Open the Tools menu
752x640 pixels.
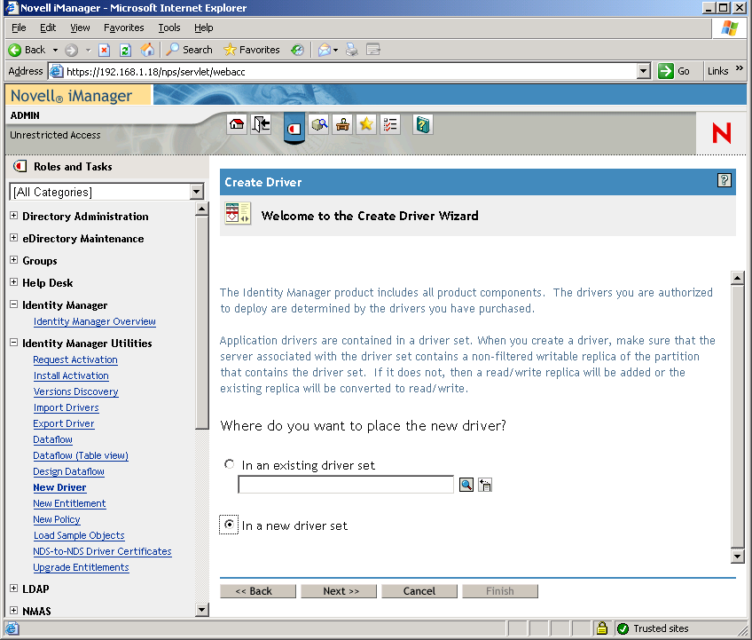pyautogui.click(x=168, y=28)
